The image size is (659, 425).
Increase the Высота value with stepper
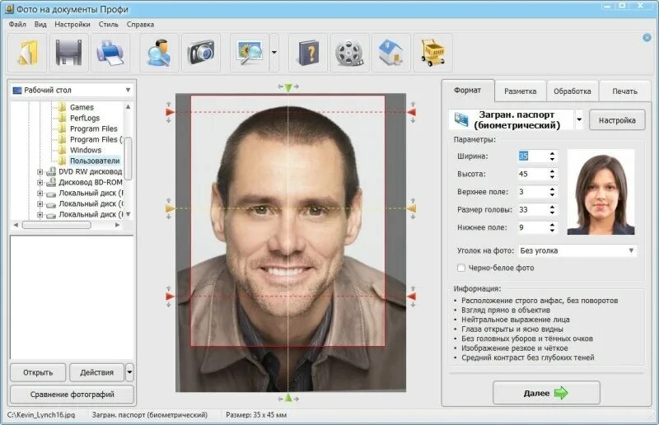(552, 171)
